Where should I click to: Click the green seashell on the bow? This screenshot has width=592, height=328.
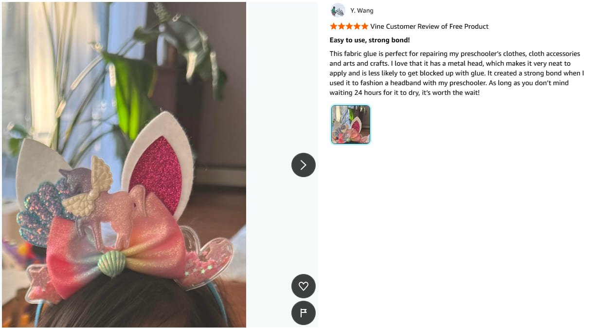111,263
